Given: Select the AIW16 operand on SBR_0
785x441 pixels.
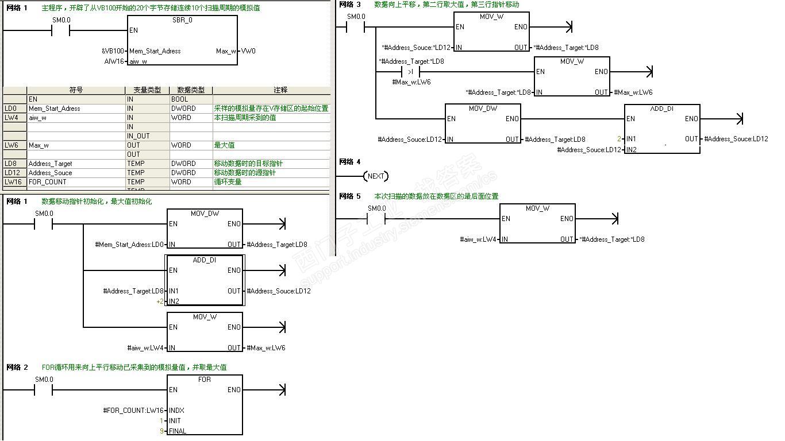Looking at the screenshot, I should coord(114,61).
